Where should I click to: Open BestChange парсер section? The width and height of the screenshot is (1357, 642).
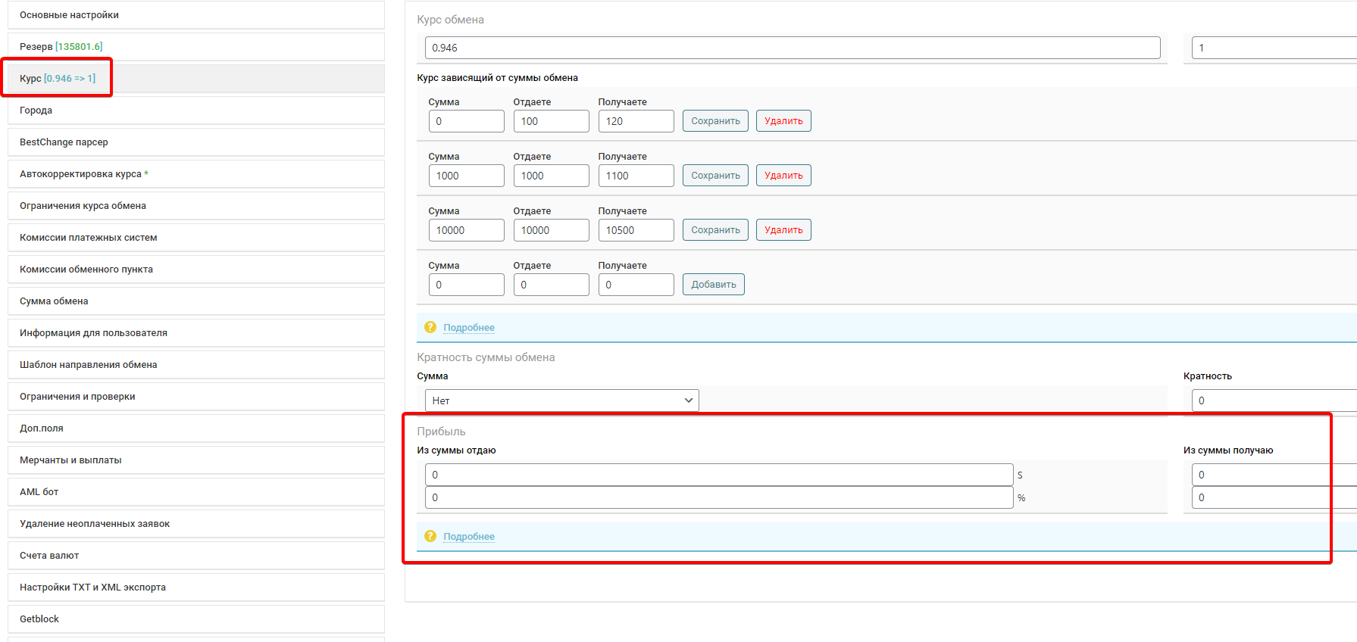195,142
